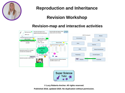Click the Meiosis keyword box
The image size is (125, 93).
(x=101, y=36)
